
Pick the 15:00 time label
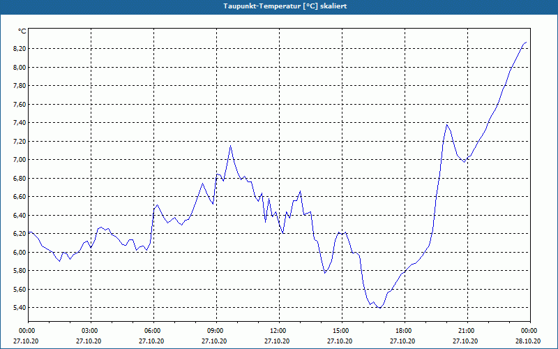[342, 331]
